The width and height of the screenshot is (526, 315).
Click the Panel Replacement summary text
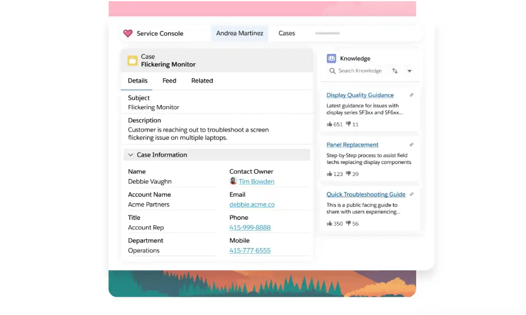pos(369,158)
